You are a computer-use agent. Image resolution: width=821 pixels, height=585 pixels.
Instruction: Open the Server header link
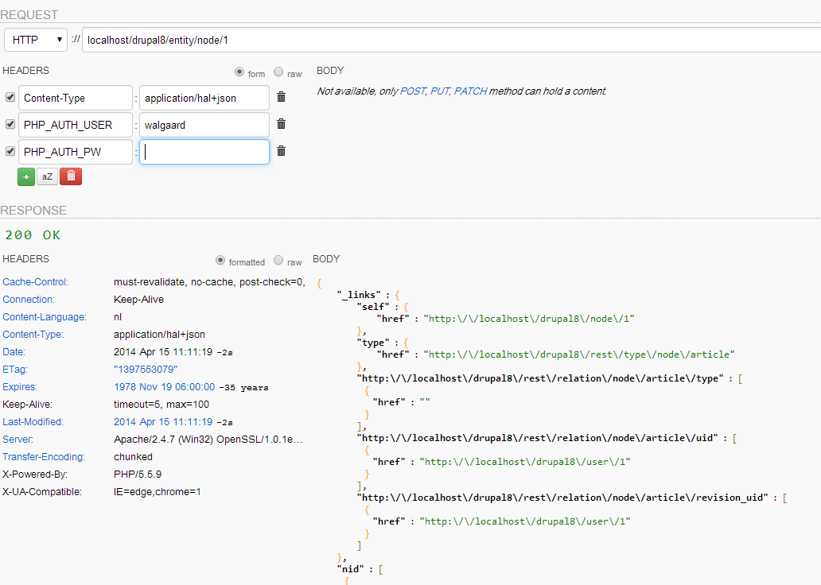18,440
